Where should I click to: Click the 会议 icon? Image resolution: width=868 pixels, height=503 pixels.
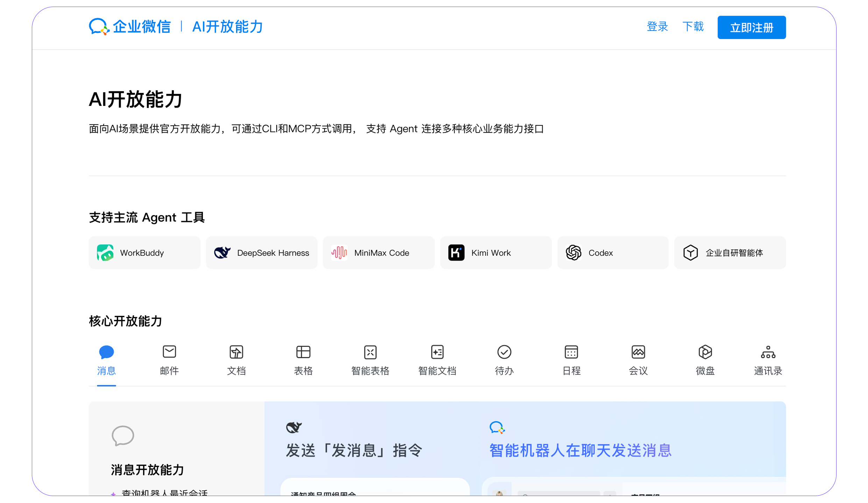(638, 352)
